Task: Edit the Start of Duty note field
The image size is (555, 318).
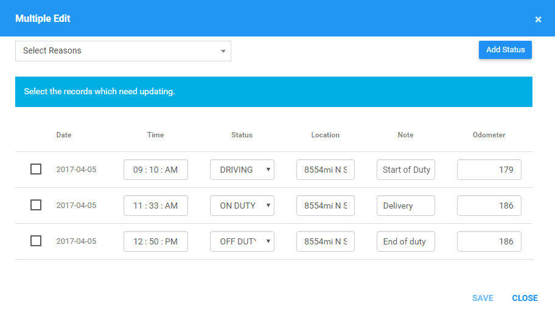Action: (406, 170)
